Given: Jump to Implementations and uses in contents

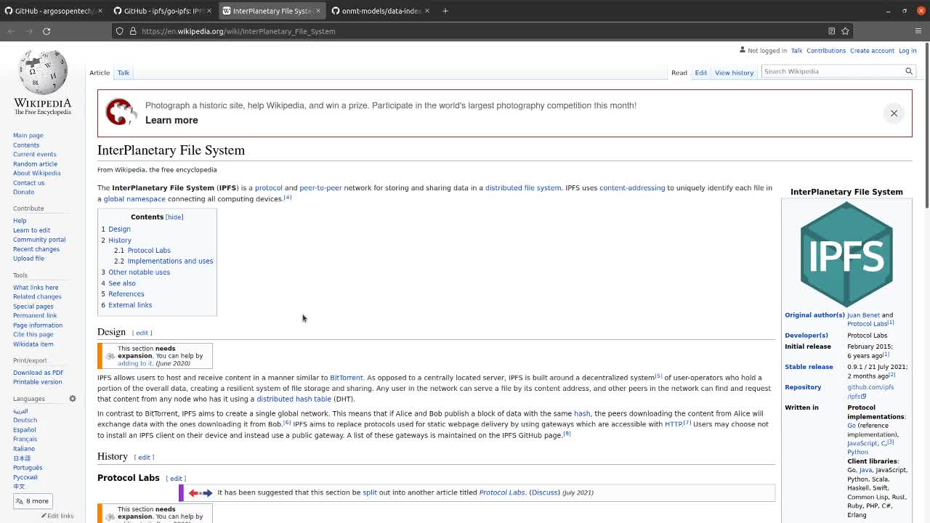Looking at the screenshot, I should click(x=170, y=261).
